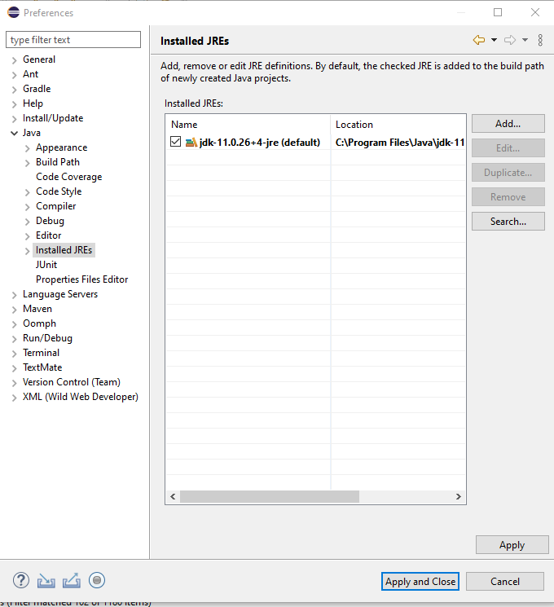Expand the Build Path node
Viewport: 554px width, 607px height.
(x=27, y=163)
